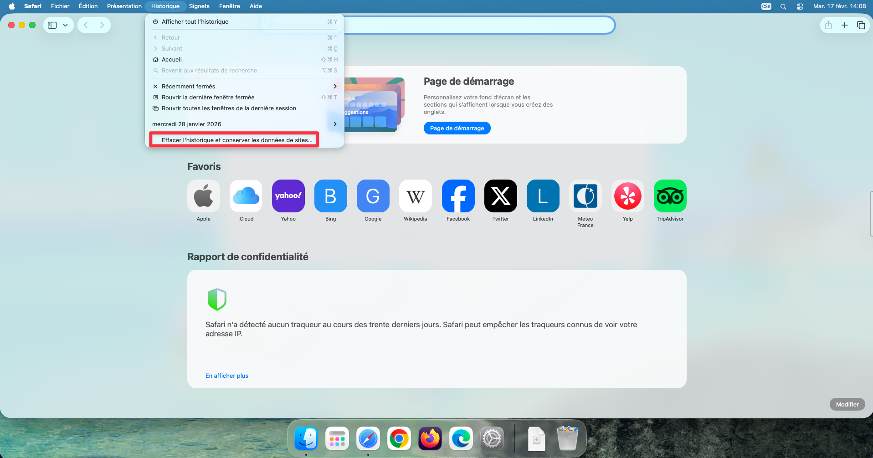Open the LinkedIn favorite icon

pyautogui.click(x=543, y=196)
